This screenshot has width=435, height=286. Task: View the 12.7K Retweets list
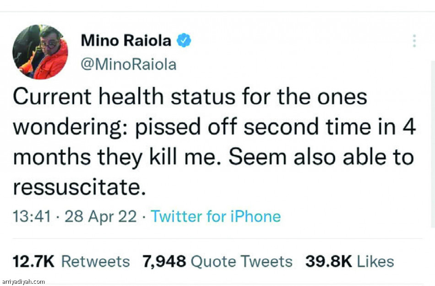coord(71,261)
